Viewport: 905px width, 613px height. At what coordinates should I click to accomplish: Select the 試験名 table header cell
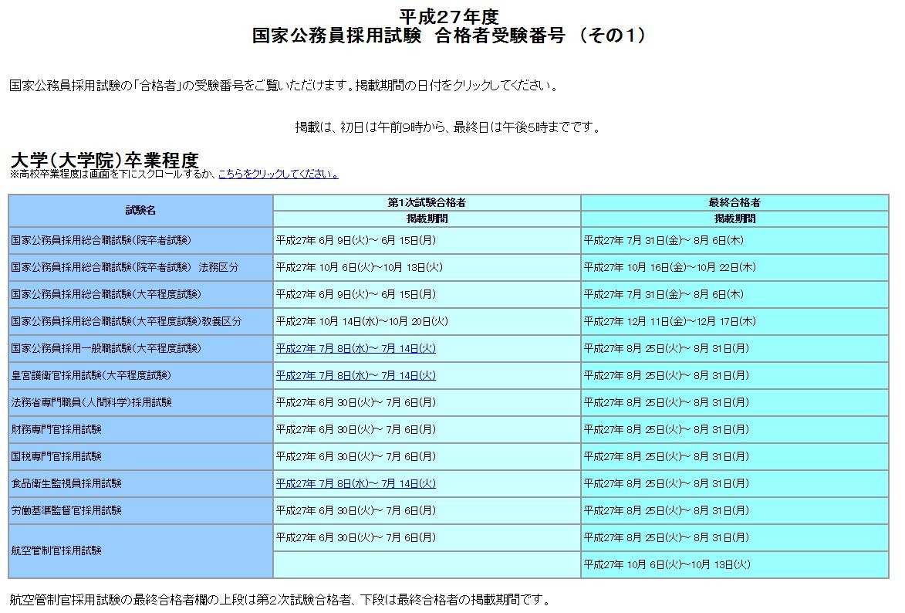coord(140,210)
